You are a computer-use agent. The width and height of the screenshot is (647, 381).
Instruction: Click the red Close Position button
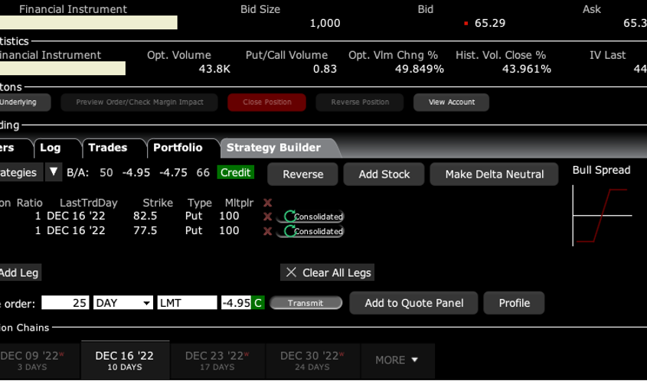click(x=267, y=103)
